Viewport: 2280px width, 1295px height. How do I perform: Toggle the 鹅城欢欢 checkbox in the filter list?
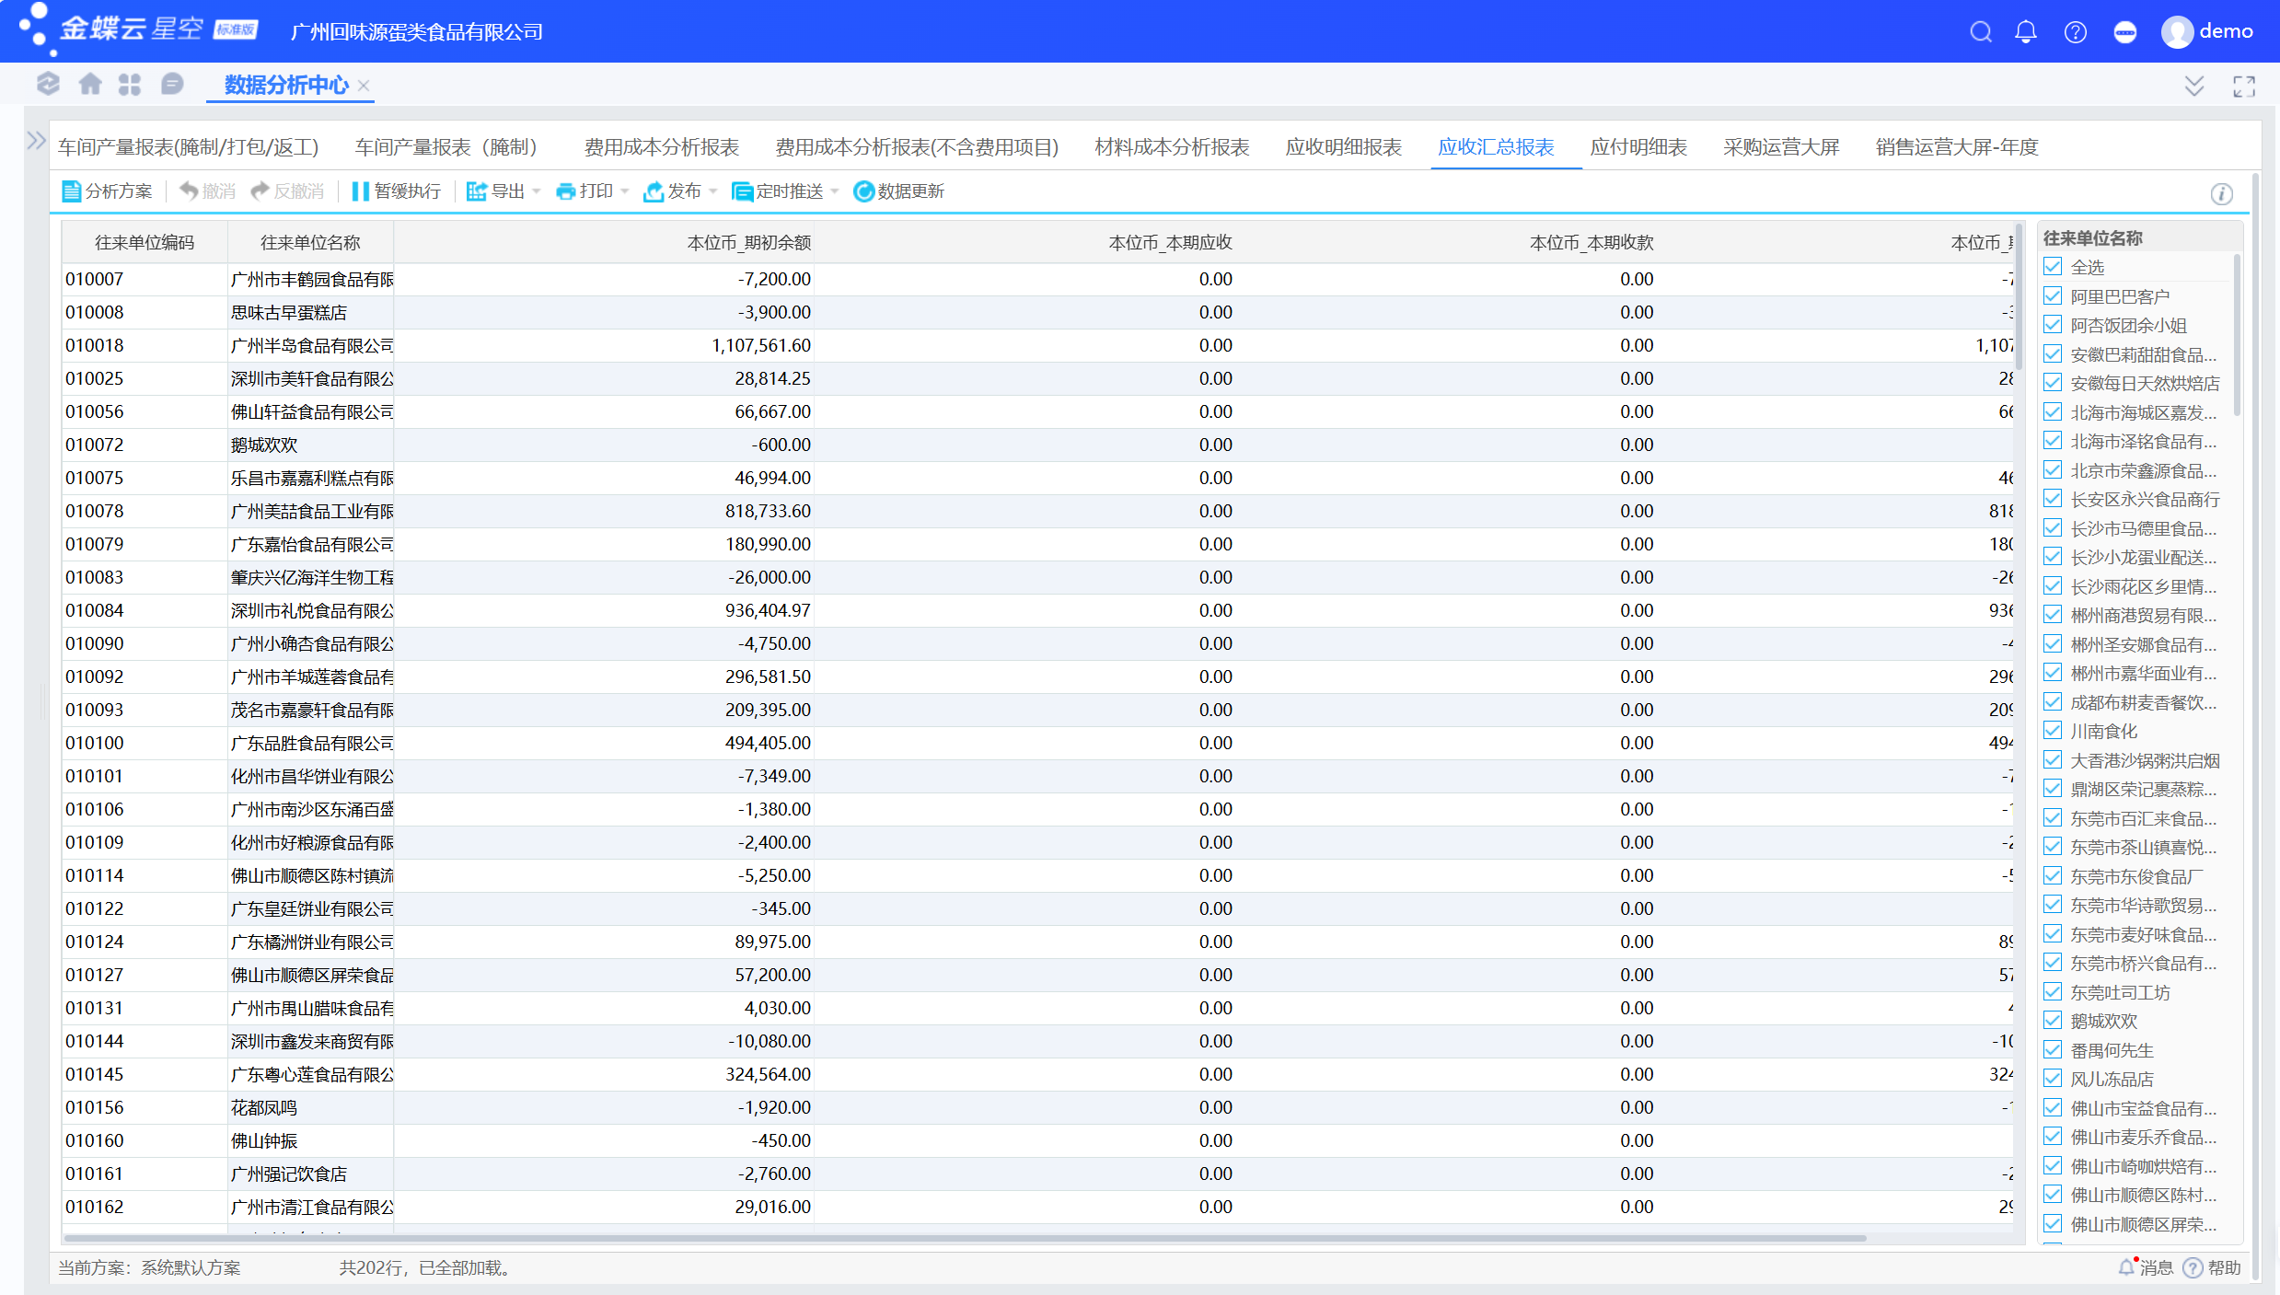(x=2053, y=1021)
